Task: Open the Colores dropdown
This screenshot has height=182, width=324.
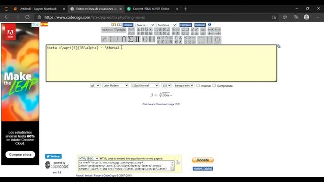Action: coord(145,25)
